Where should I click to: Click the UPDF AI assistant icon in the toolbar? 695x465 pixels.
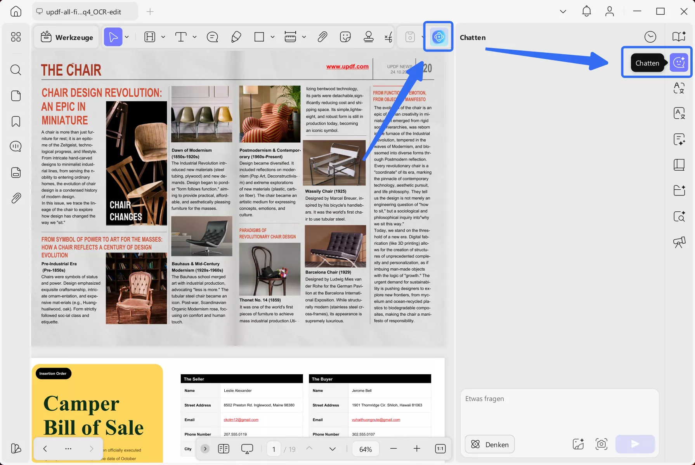438,37
